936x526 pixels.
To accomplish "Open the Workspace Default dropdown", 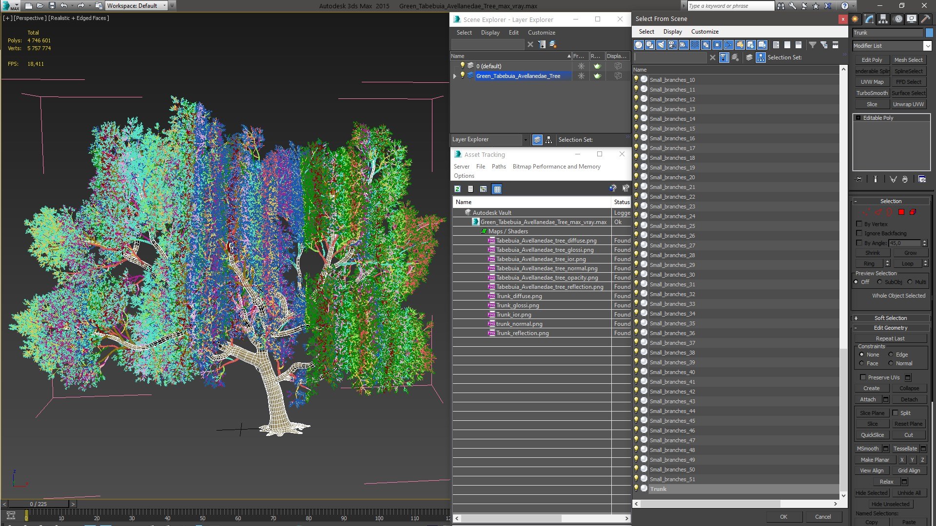I will click(136, 6).
